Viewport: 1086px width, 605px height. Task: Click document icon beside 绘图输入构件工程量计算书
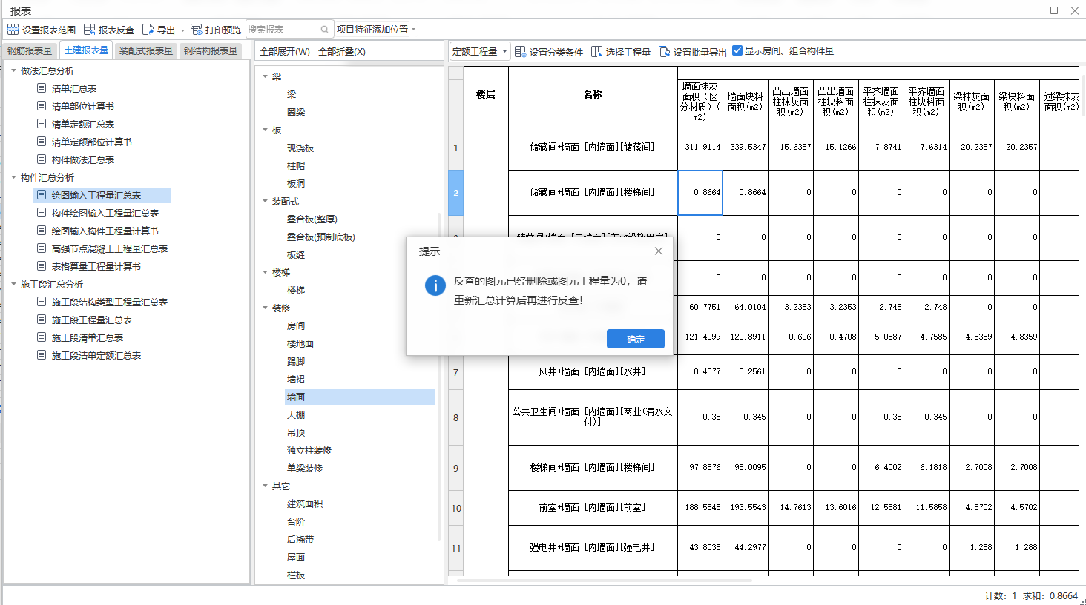(42, 231)
